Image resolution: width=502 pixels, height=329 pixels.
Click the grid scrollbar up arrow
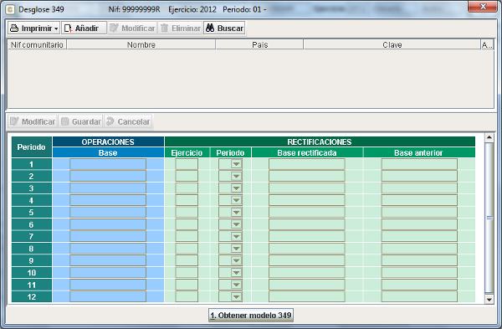pyautogui.click(x=489, y=137)
